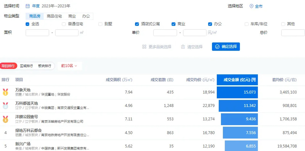Open the 前10名 dropdown
305x151 pixels.
(x=69, y=66)
